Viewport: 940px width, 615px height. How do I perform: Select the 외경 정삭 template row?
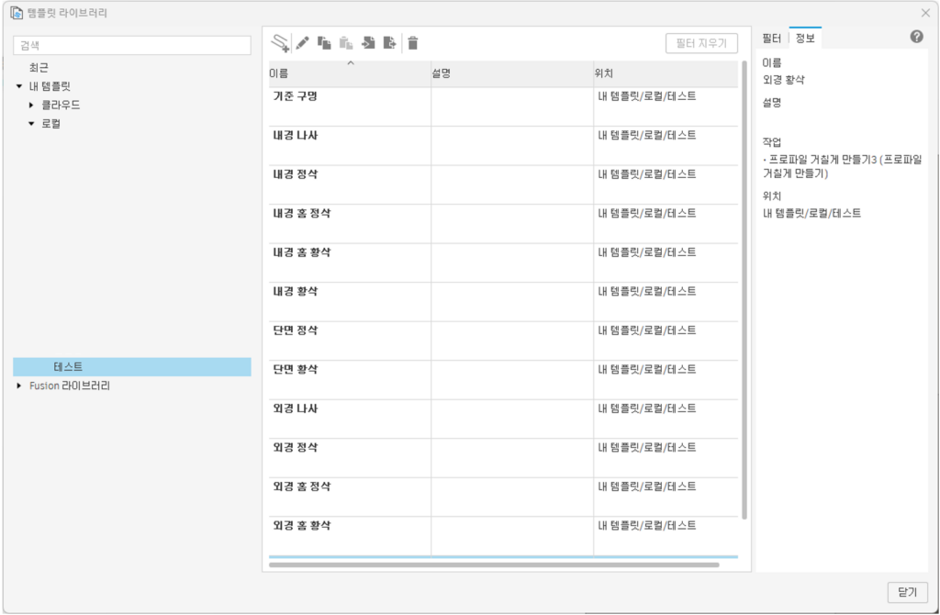[x=504, y=457]
